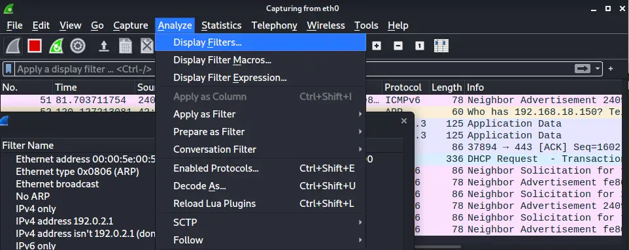The width and height of the screenshot is (629, 250).
Task: Open the Statistics menu
Action: click(222, 25)
